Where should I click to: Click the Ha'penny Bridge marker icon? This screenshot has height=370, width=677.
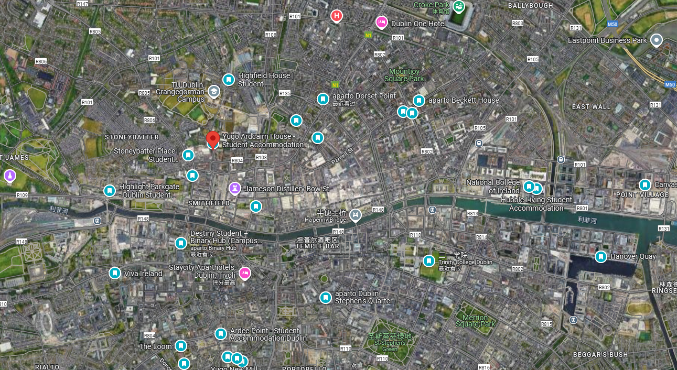click(x=356, y=215)
